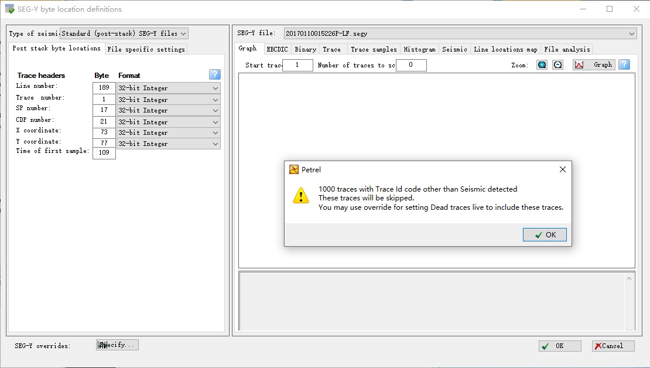This screenshot has width=650, height=368.
Task: Click Line number byte field 189
Action: point(104,87)
